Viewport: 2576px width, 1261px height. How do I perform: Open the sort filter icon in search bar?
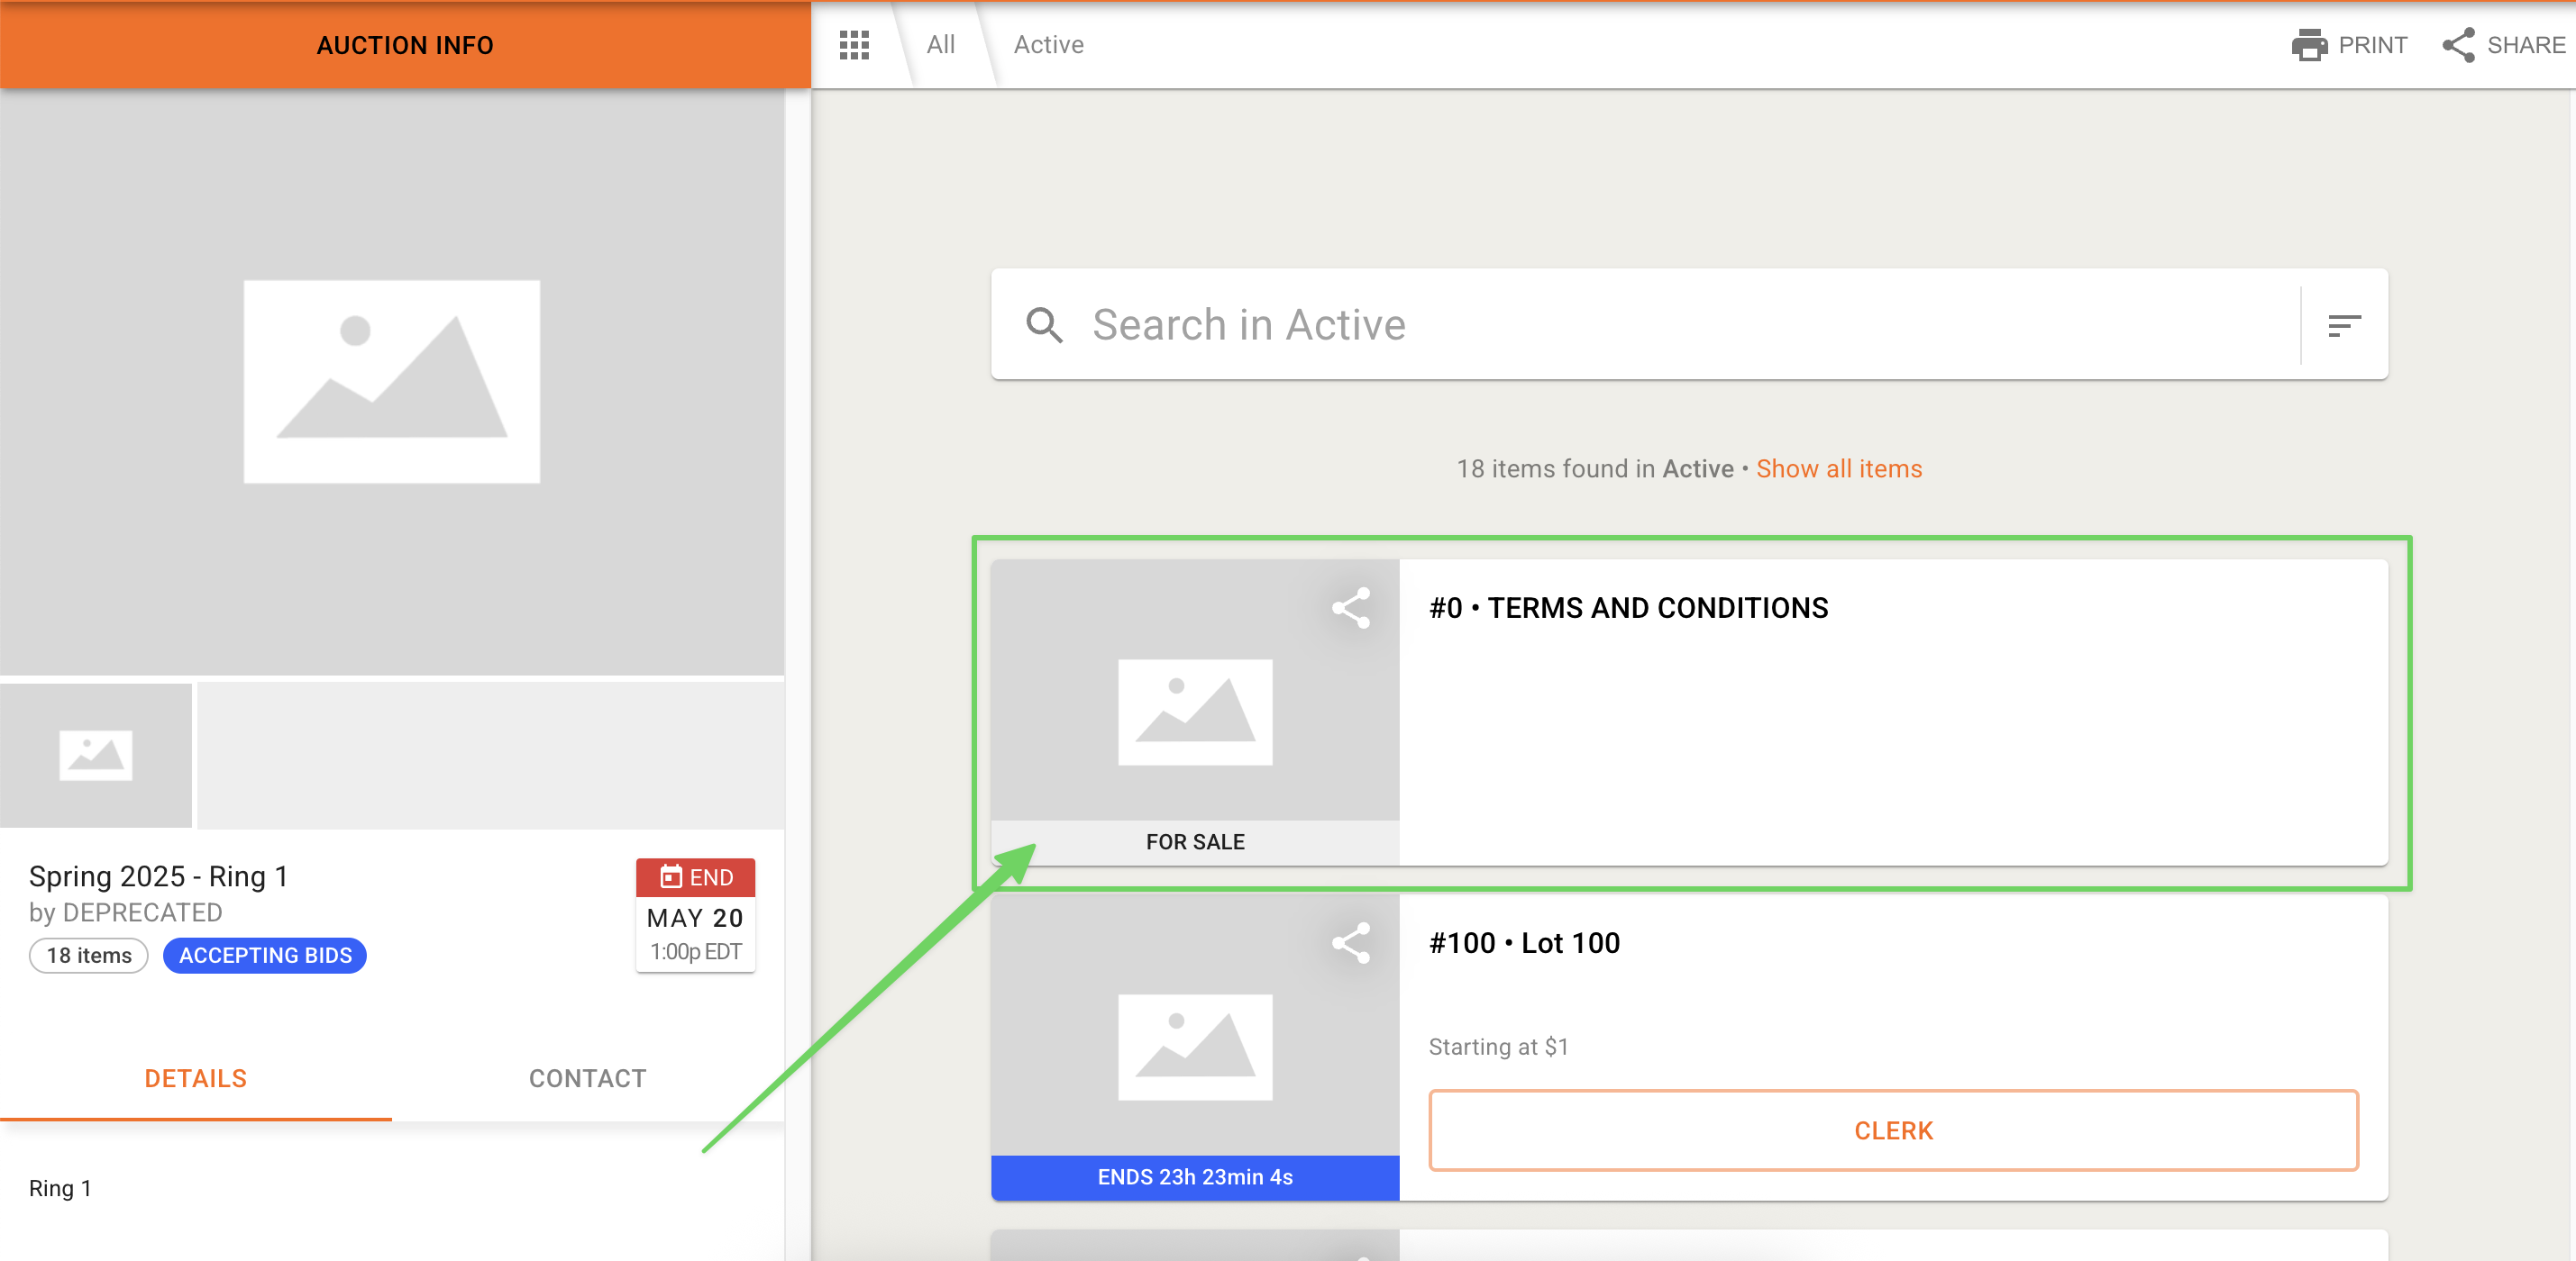tap(2343, 325)
